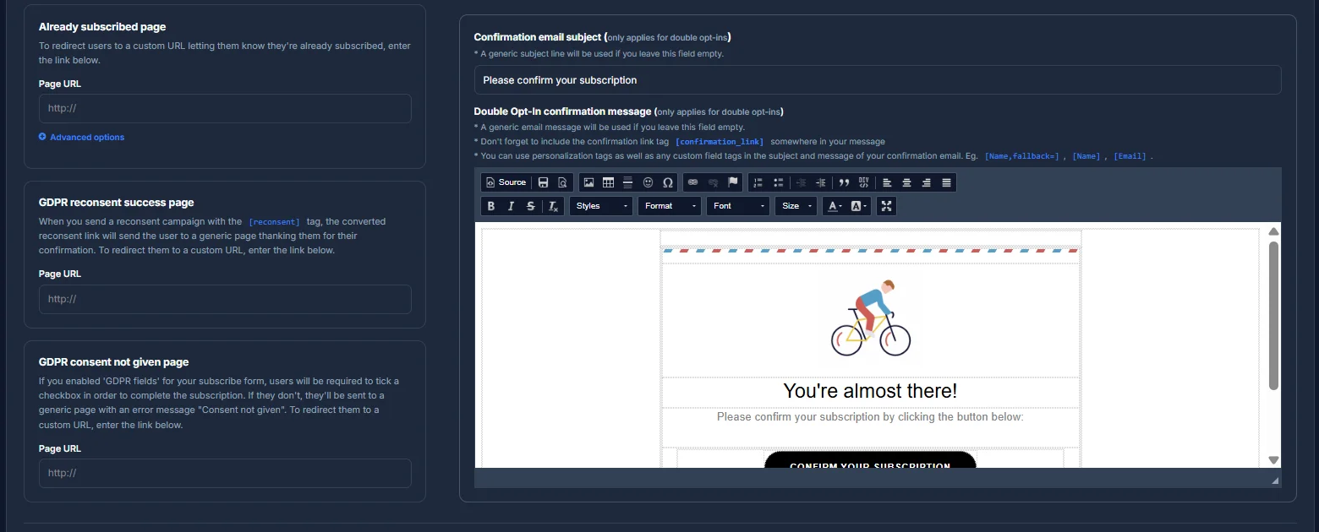1319x532 pixels.
Task: Click the 'Already subscribed page' heading
Action: click(102, 27)
